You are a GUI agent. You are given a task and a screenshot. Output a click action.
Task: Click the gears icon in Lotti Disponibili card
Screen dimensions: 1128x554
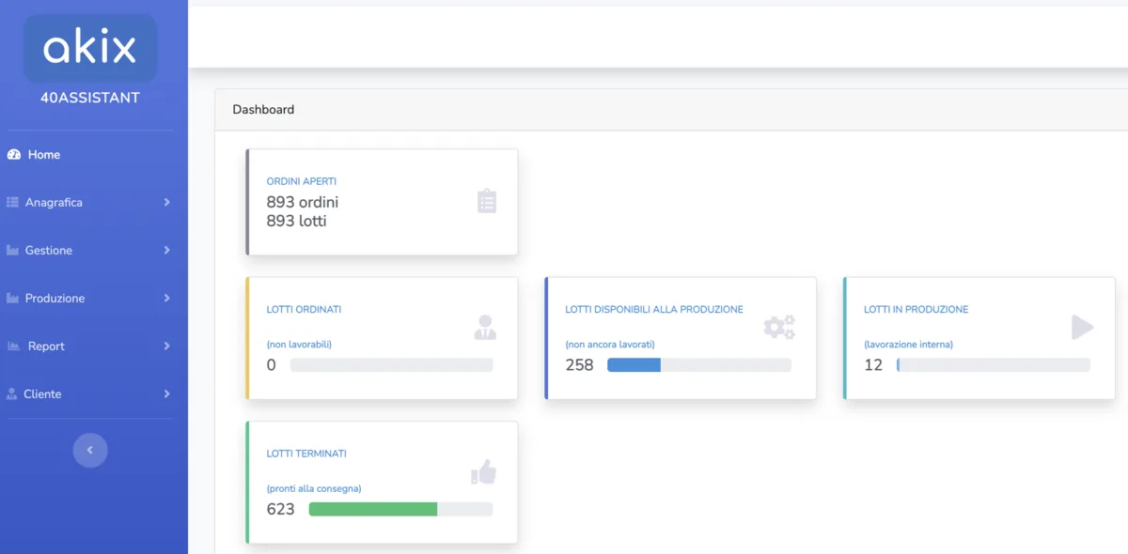[x=779, y=327]
